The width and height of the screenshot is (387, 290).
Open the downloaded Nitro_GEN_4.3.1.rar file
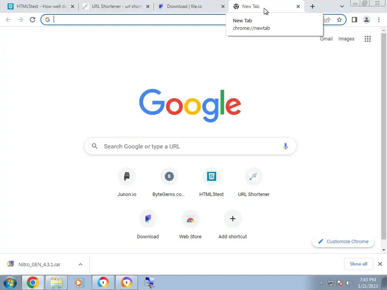pos(39,264)
